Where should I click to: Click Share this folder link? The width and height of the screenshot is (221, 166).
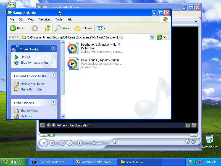pyautogui.click(x=31, y=89)
